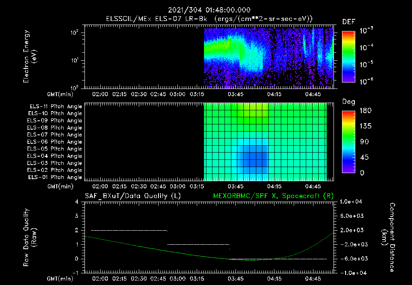Image resolution: width=412 pixels, height=285 pixels.
Task: Click the Component Distance (km) axis label
Action: [388, 237]
